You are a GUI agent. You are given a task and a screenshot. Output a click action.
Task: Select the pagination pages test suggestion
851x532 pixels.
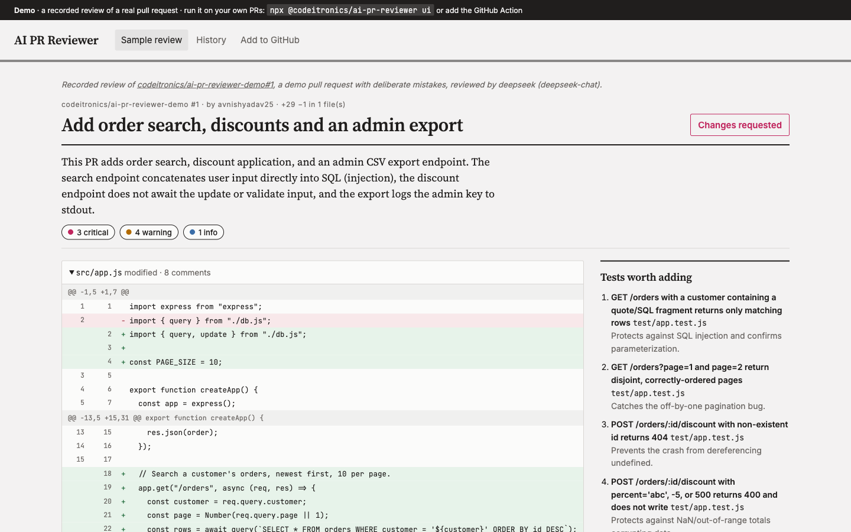click(696, 387)
